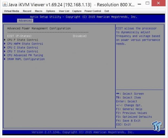
Task: Click the EIST help description text
Action: click(x=138, y=36)
